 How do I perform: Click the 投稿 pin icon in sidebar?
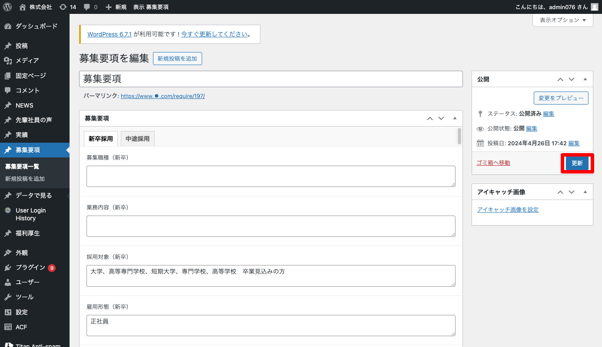pyautogui.click(x=8, y=46)
